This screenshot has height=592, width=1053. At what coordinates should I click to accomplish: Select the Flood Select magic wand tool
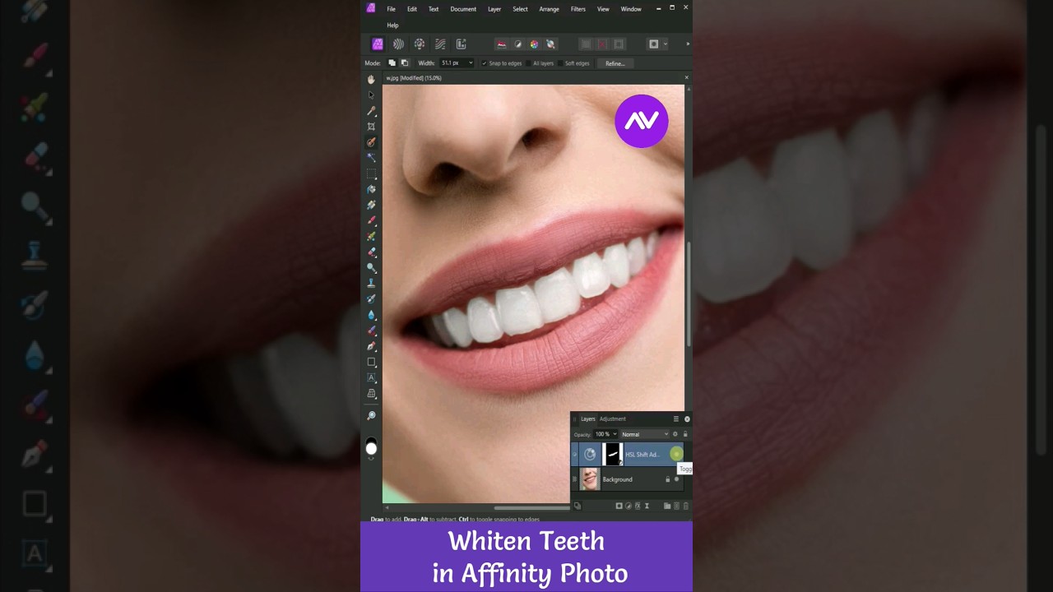coord(371,158)
